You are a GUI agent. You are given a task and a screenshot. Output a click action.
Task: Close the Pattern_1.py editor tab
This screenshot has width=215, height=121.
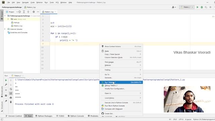click(55, 12)
